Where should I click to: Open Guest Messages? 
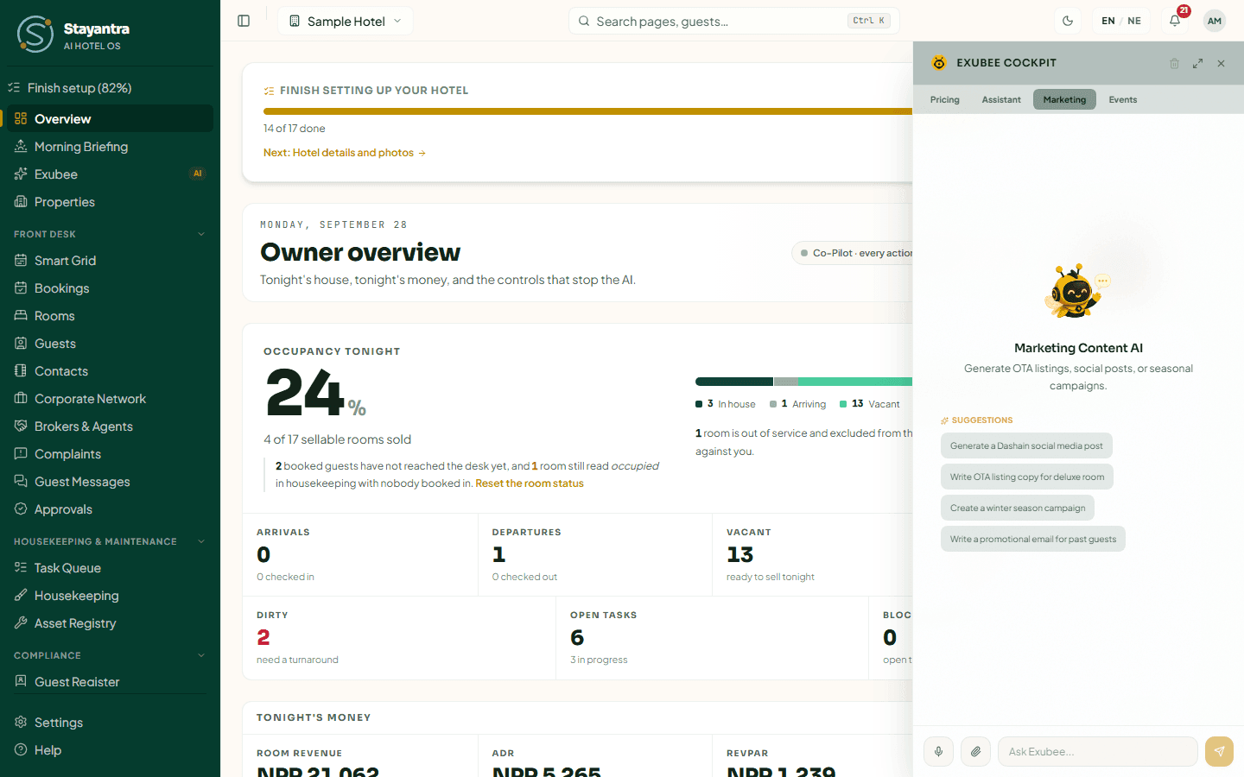point(110,482)
